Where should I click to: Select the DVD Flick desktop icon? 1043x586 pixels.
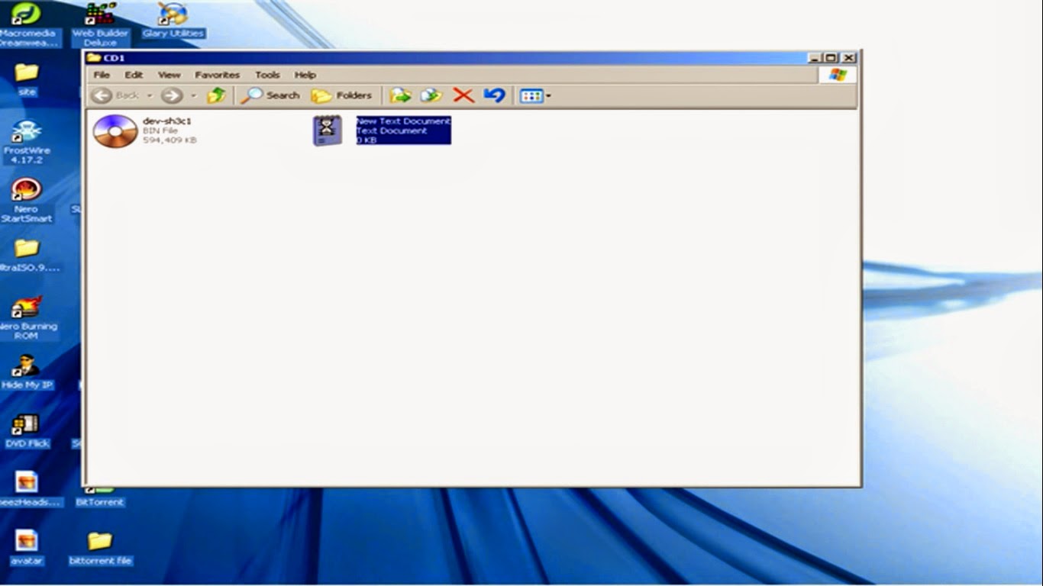click(x=27, y=431)
